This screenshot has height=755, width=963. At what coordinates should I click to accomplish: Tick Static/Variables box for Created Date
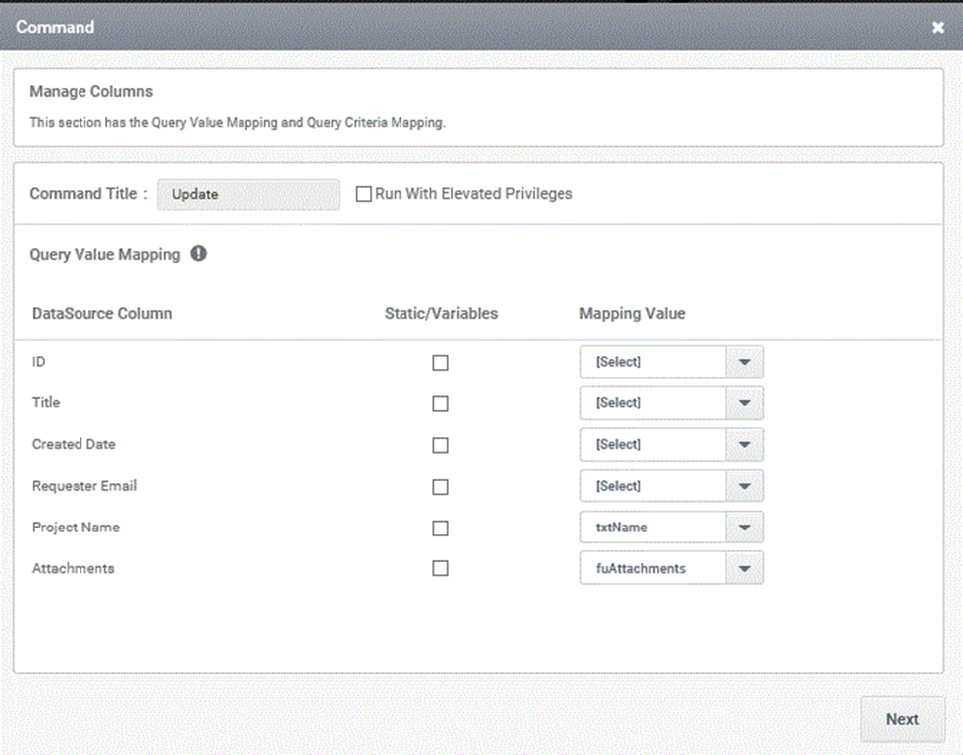click(x=440, y=445)
